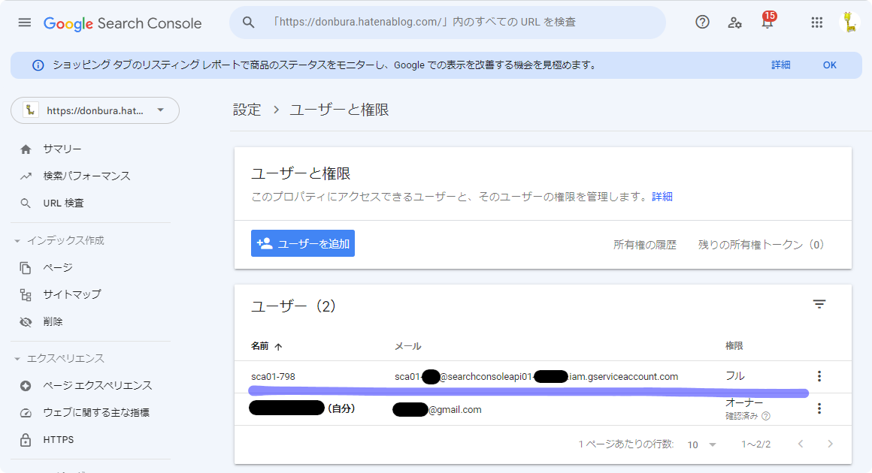The image size is (872, 473).
Task: Click the ユーザーを追加 button
Action: [x=302, y=243]
